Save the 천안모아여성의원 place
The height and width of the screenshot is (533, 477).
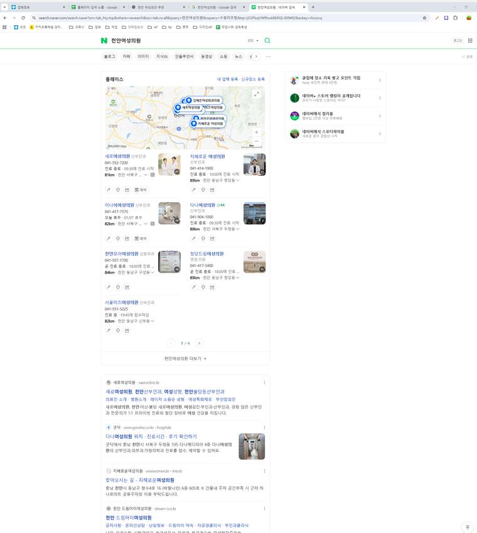click(118, 288)
